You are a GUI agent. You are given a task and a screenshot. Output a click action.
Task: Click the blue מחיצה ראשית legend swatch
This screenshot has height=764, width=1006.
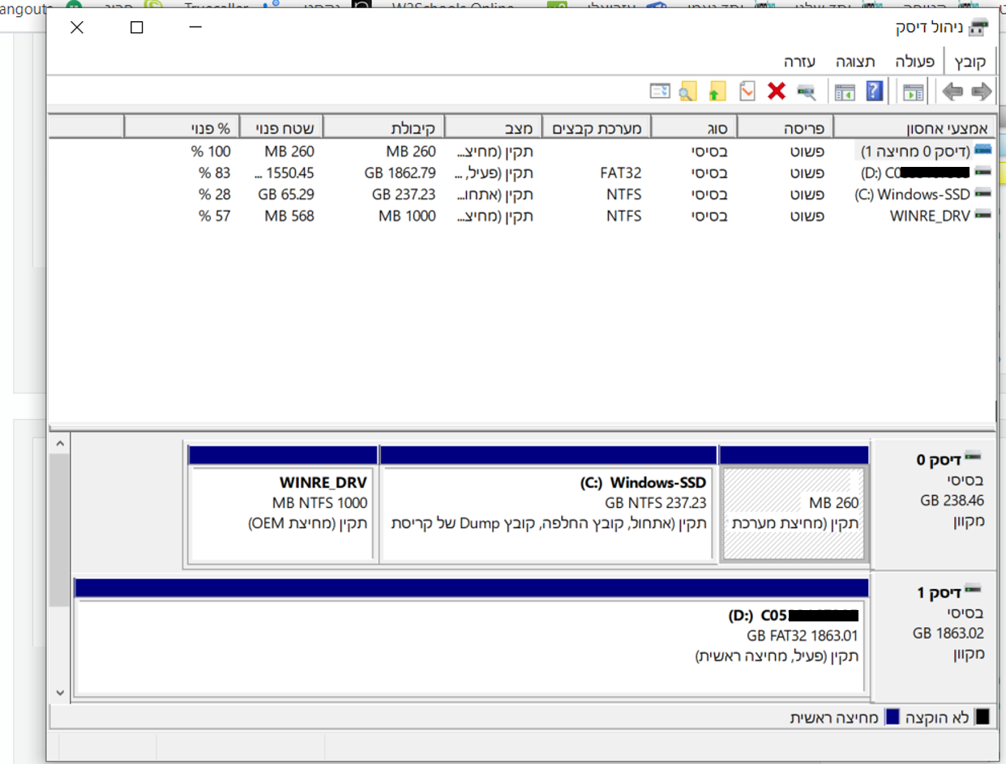893,718
